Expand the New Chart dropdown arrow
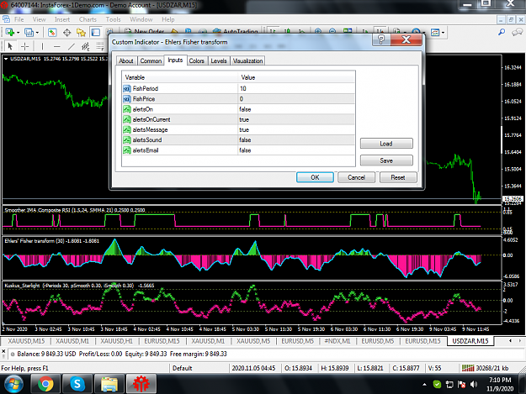Screen dimensions: 526x394 [19, 33]
